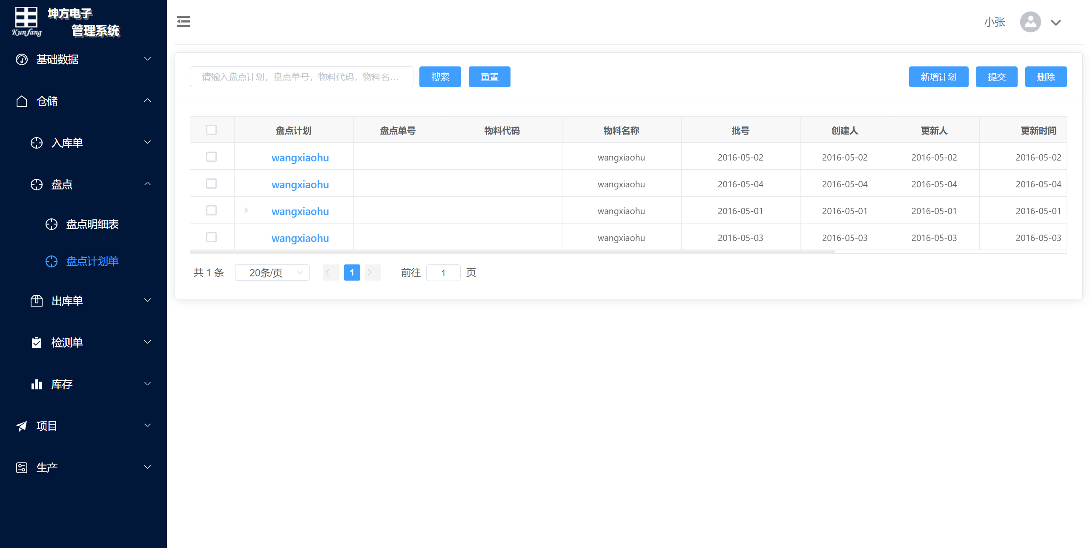Check the row dated 2016-05-04
This screenshot has height=548, width=1090.
coord(211,184)
